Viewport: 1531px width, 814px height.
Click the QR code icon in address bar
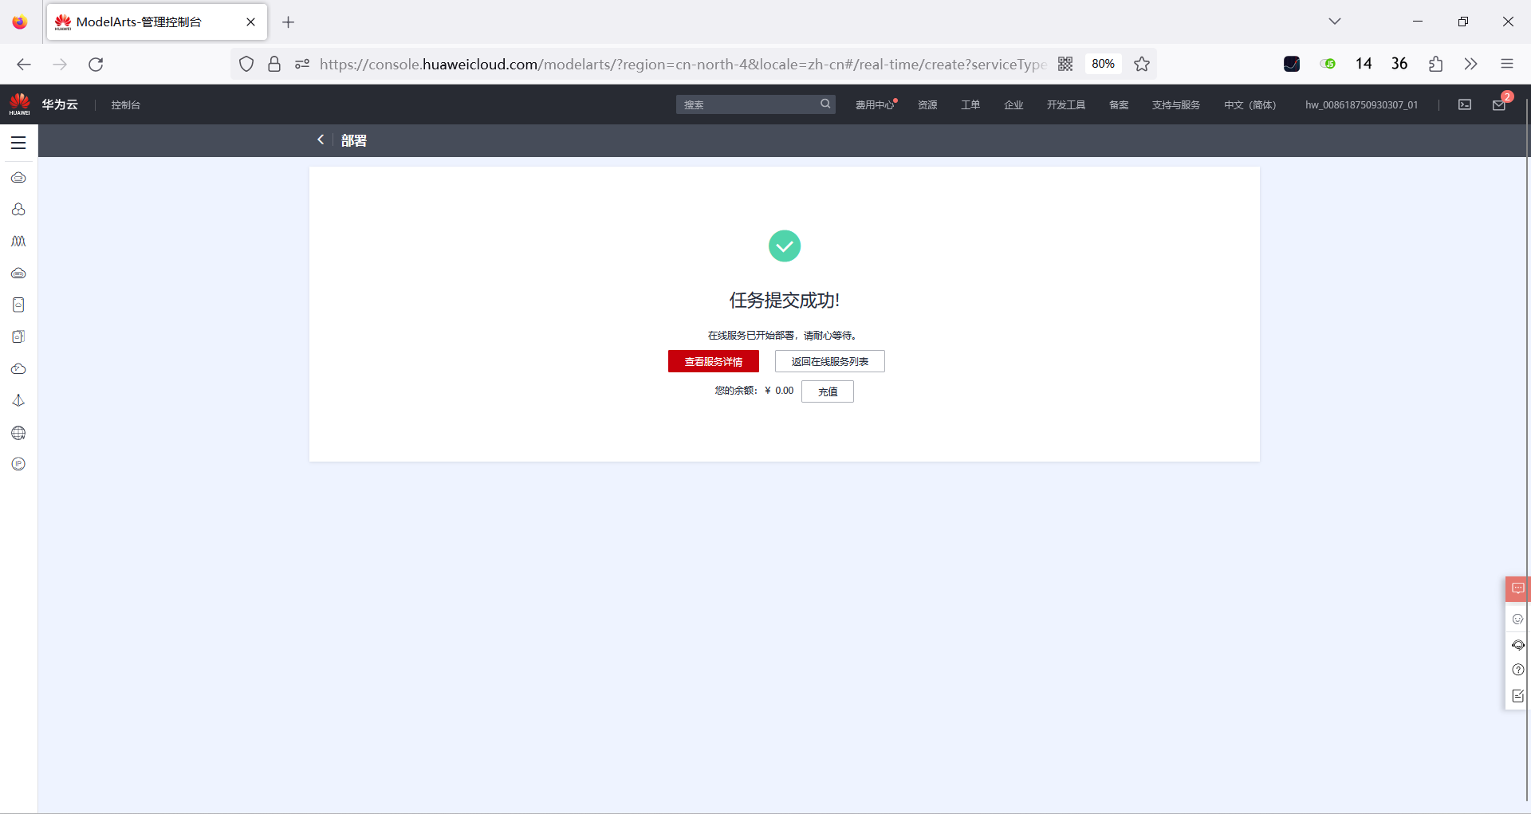pos(1066,64)
